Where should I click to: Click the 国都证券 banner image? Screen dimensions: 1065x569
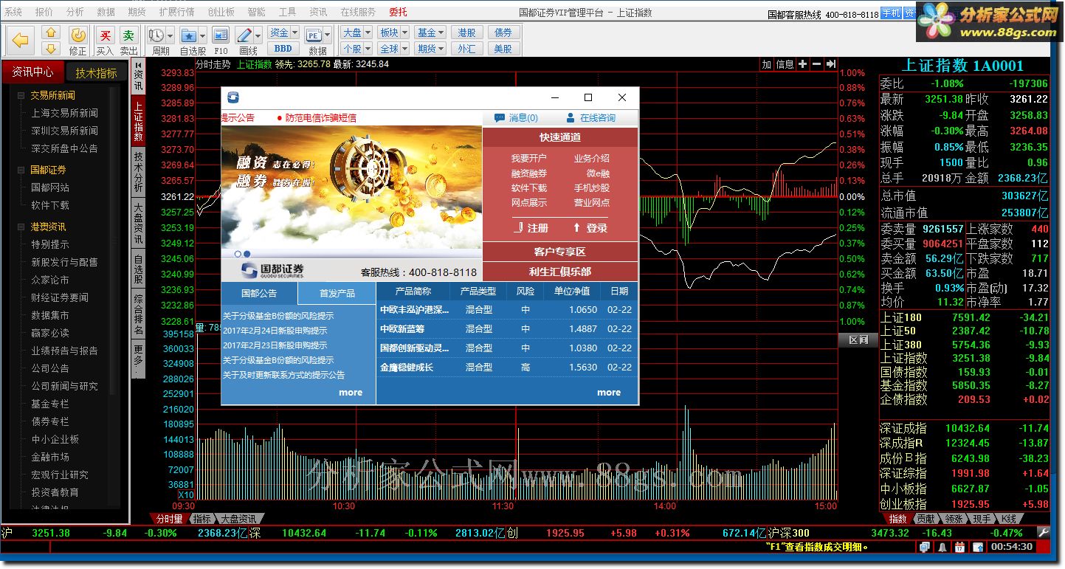[x=351, y=192]
